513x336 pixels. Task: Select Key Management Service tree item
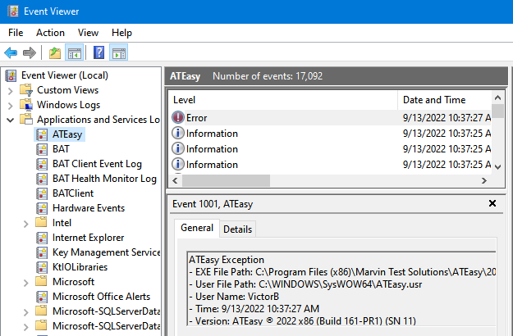coord(106,252)
